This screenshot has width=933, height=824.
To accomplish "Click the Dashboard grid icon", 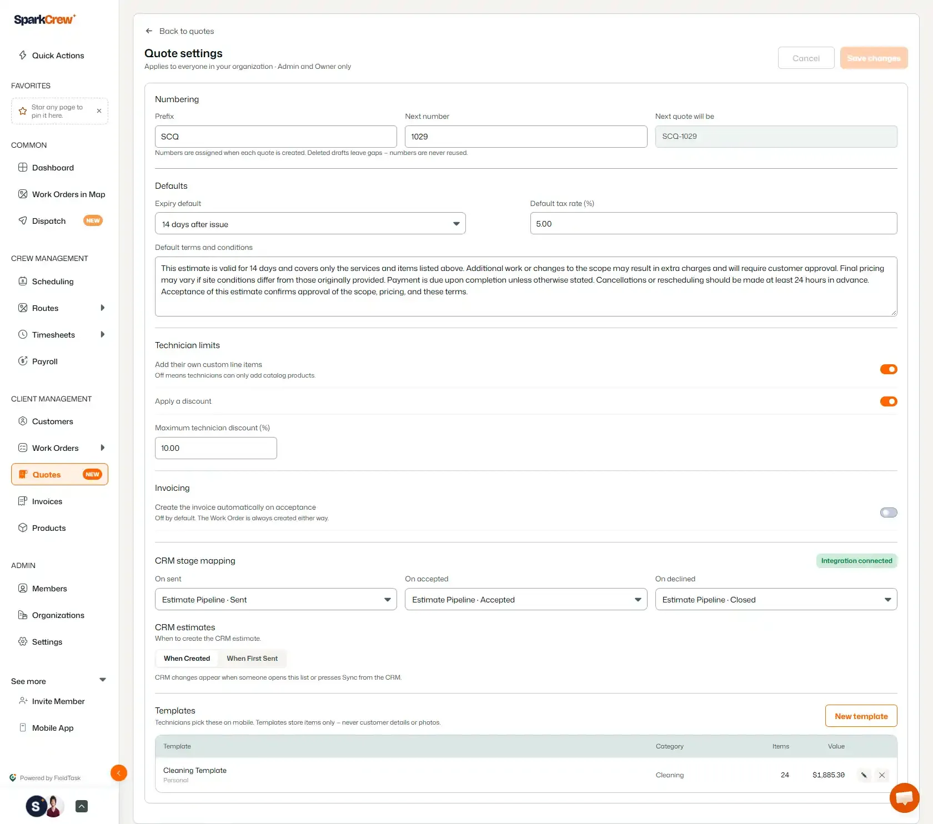I will coord(23,167).
